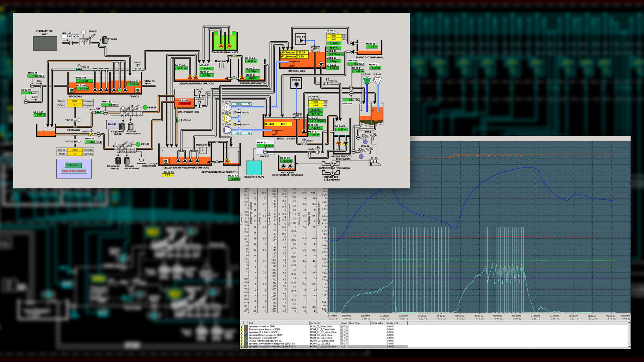Click the IP04-03 pump box

click(x=296, y=83)
